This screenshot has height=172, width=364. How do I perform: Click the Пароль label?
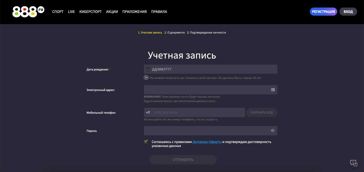coord(92,131)
